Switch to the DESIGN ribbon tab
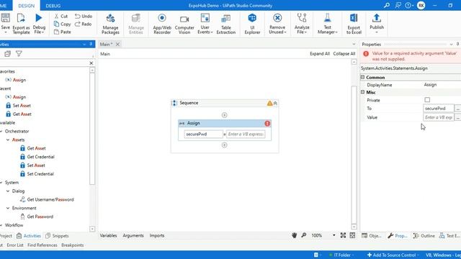Viewport: 461px width, 259px height. (26, 6)
